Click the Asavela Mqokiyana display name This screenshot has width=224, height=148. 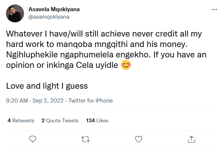point(54,9)
